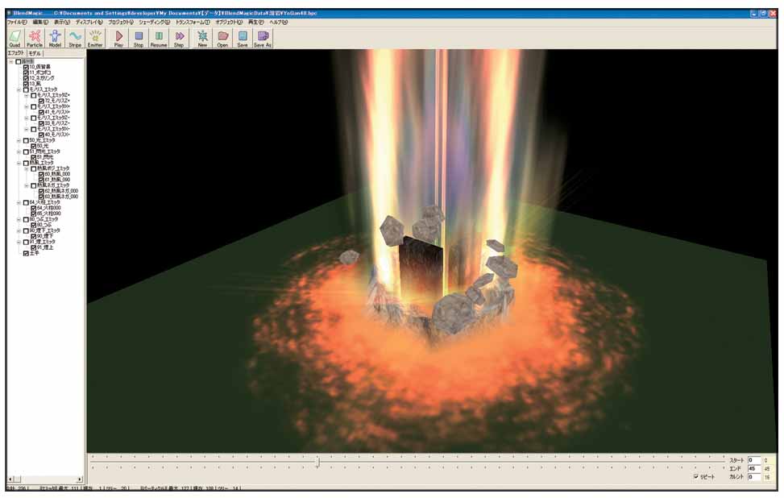This screenshot has height=498, width=784.
Task: Collapse the root tree node
Action: coord(11,61)
